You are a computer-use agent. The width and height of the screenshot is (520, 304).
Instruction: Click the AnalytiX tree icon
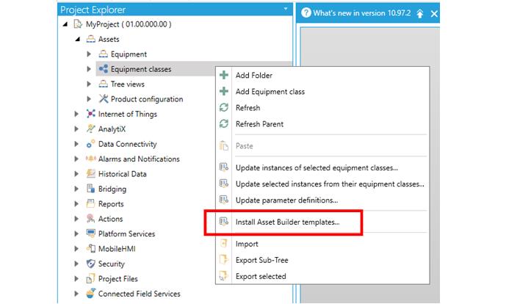pos(91,129)
